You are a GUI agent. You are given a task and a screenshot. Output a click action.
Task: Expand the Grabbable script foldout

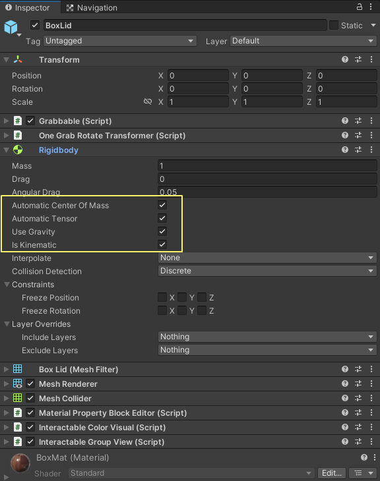pos(6,121)
